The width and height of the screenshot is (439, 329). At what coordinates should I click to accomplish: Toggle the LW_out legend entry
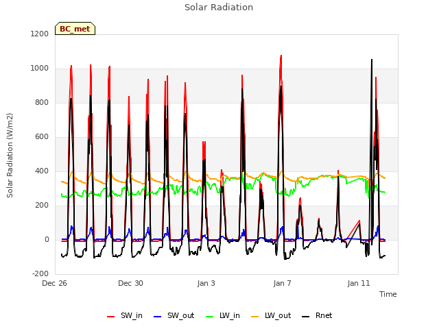pyautogui.click(x=271, y=315)
